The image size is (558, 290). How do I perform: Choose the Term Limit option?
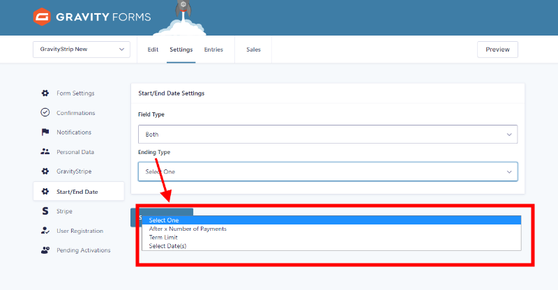pyautogui.click(x=331, y=237)
